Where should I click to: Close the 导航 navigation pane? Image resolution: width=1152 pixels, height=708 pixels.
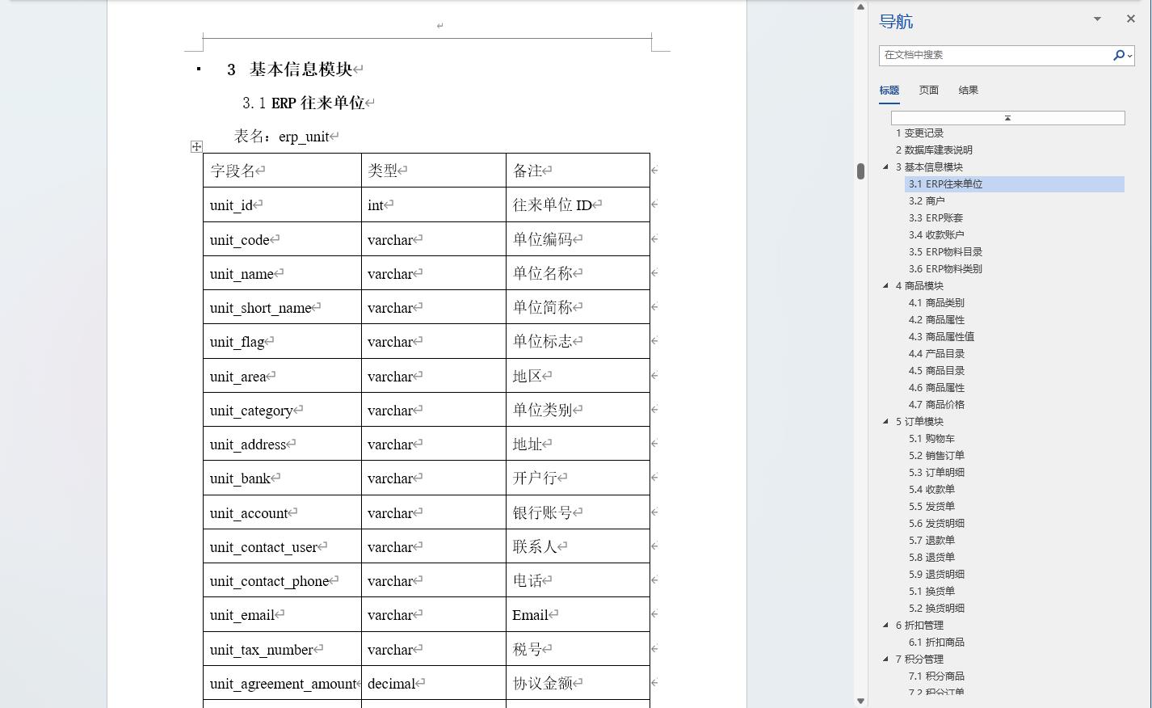point(1130,19)
